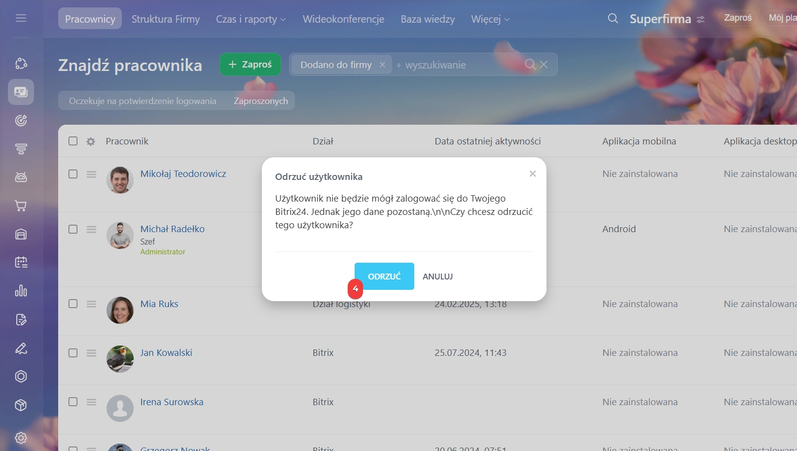Image resolution: width=797 pixels, height=451 pixels.
Task: Select checkbox for Mikołaj Teodorowicz
Action: coord(73,174)
